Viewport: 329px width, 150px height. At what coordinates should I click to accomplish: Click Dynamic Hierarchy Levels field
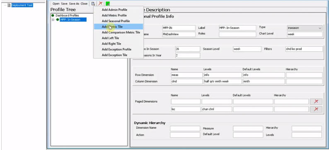[307, 135]
